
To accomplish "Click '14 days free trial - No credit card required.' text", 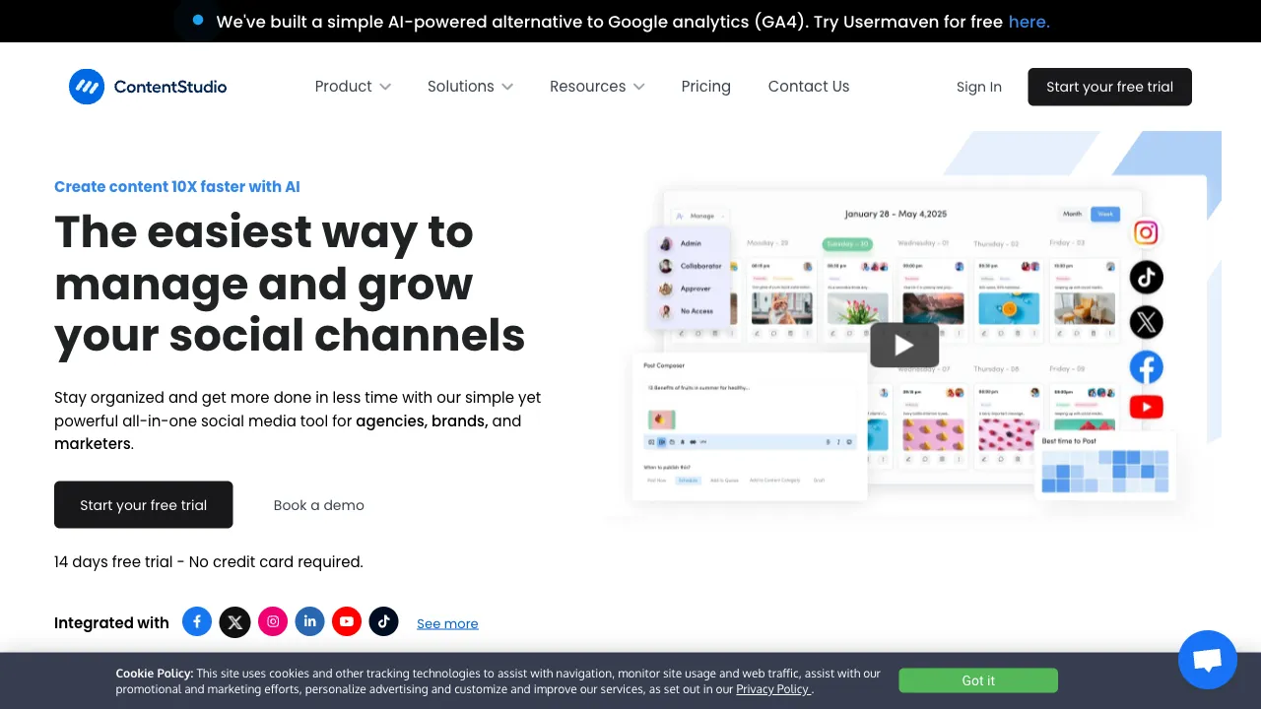I will click(209, 561).
